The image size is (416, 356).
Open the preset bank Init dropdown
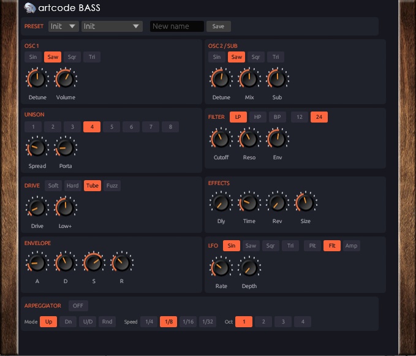(x=63, y=26)
